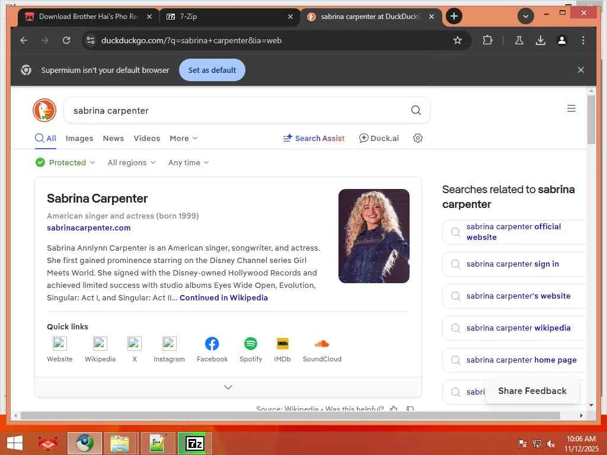Open the Facebook quick link
This screenshot has height=455, width=607.
[x=212, y=350]
